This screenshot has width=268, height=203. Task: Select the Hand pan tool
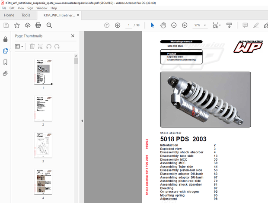coord(163,25)
